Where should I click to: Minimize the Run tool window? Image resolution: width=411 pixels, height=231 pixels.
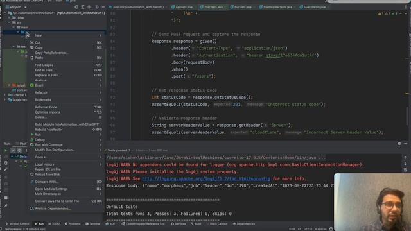pos(405,144)
